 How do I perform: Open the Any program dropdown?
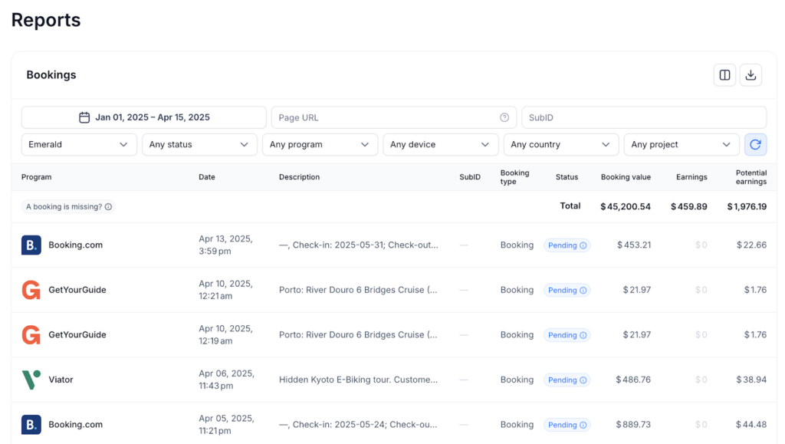pyautogui.click(x=320, y=144)
